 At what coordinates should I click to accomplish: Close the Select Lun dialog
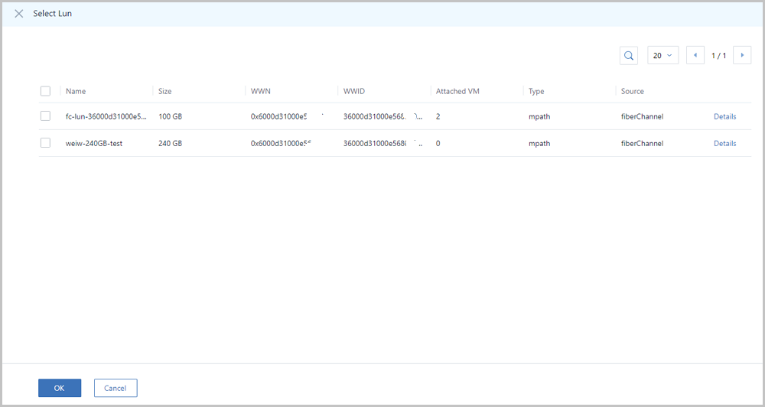(19, 14)
